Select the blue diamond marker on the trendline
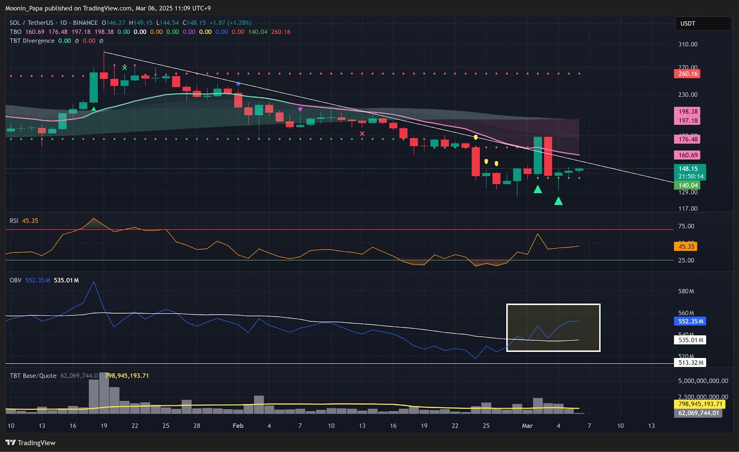Viewport: 739px width, 452px height. pos(238,84)
